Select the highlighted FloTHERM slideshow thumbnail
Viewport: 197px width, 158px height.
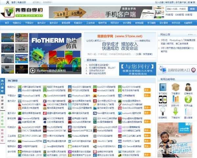click(22, 59)
